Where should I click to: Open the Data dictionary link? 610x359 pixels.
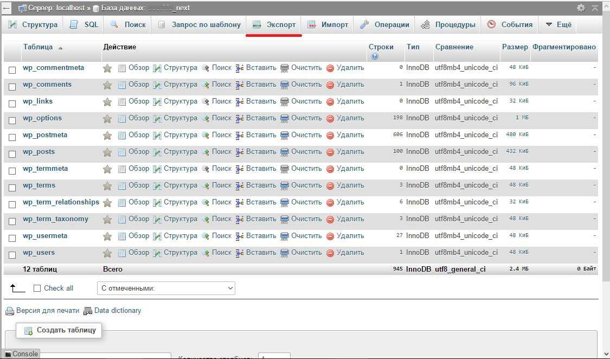point(117,311)
